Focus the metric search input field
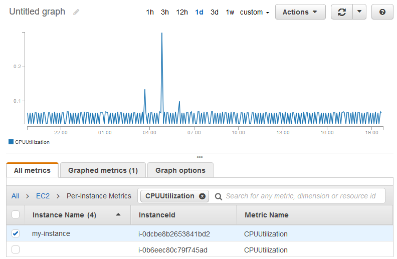Screen dimensions: 397x259 (x=301, y=196)
